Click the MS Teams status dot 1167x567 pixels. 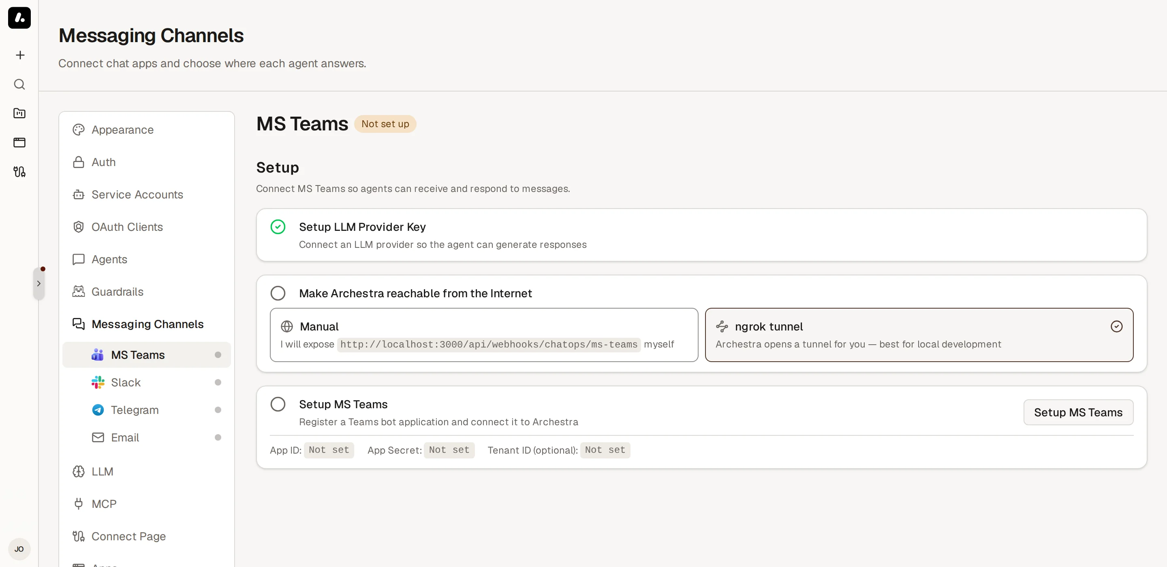tap(218, 355)
